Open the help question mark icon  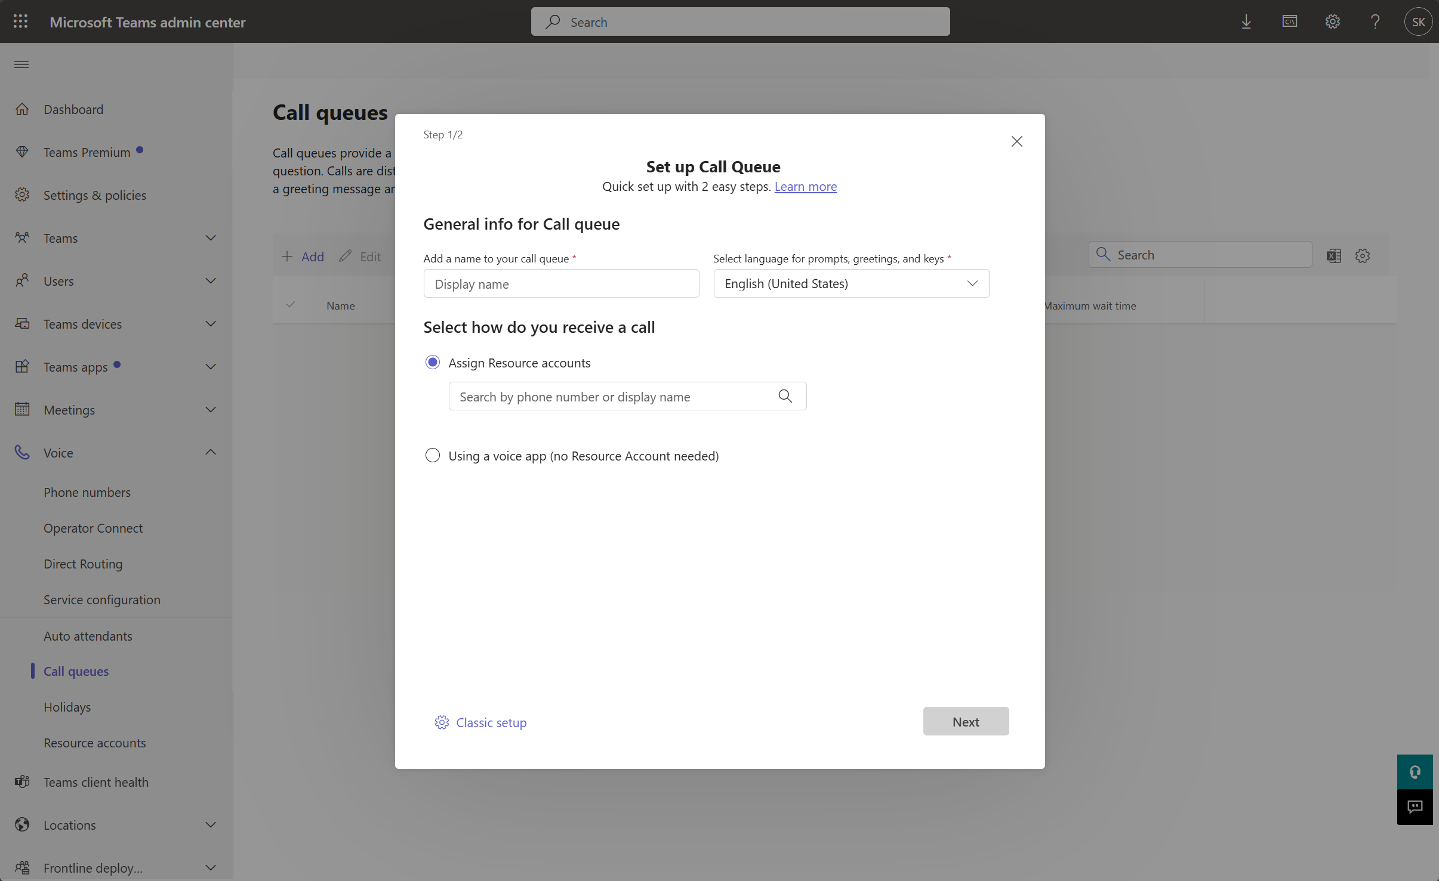click(x=1375, y=22)
